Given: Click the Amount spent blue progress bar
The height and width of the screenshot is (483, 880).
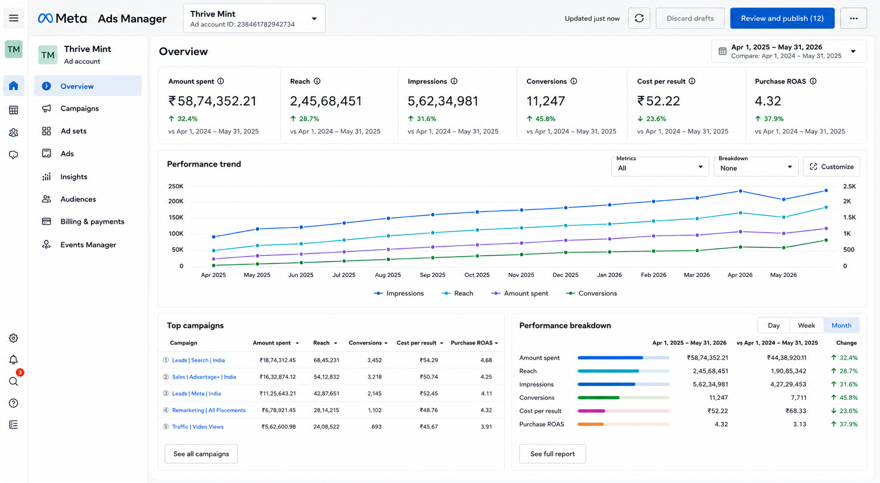Looking at the screenshot, I should coord(623,358).
